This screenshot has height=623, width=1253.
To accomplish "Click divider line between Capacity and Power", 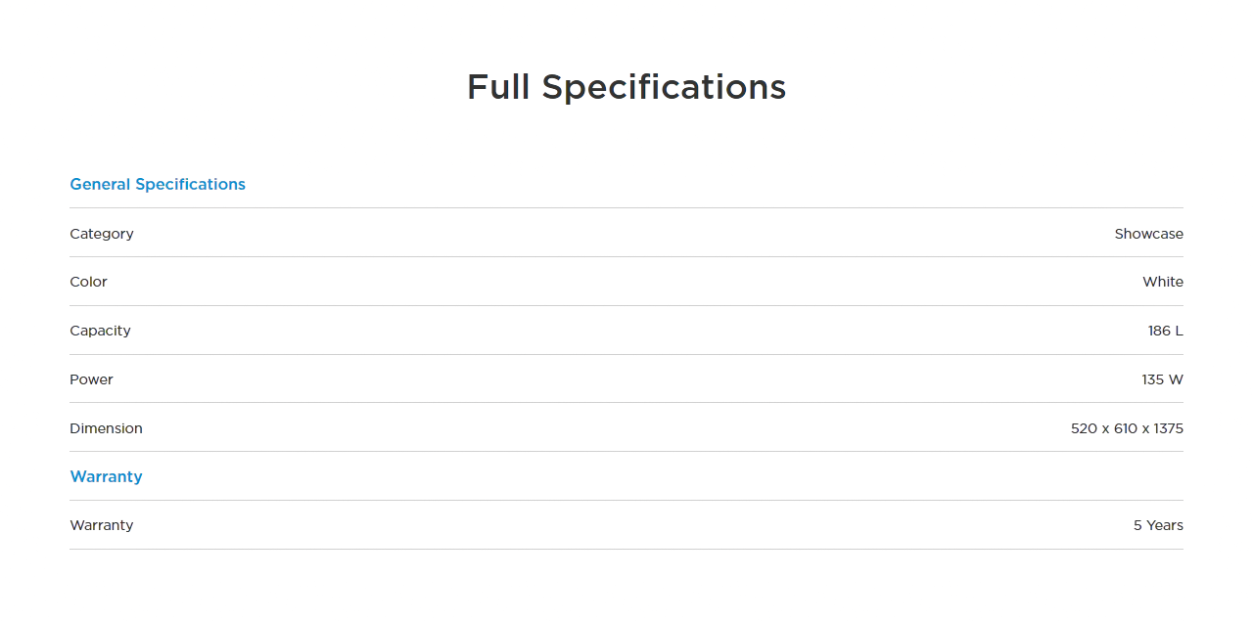I will [626, 354].
